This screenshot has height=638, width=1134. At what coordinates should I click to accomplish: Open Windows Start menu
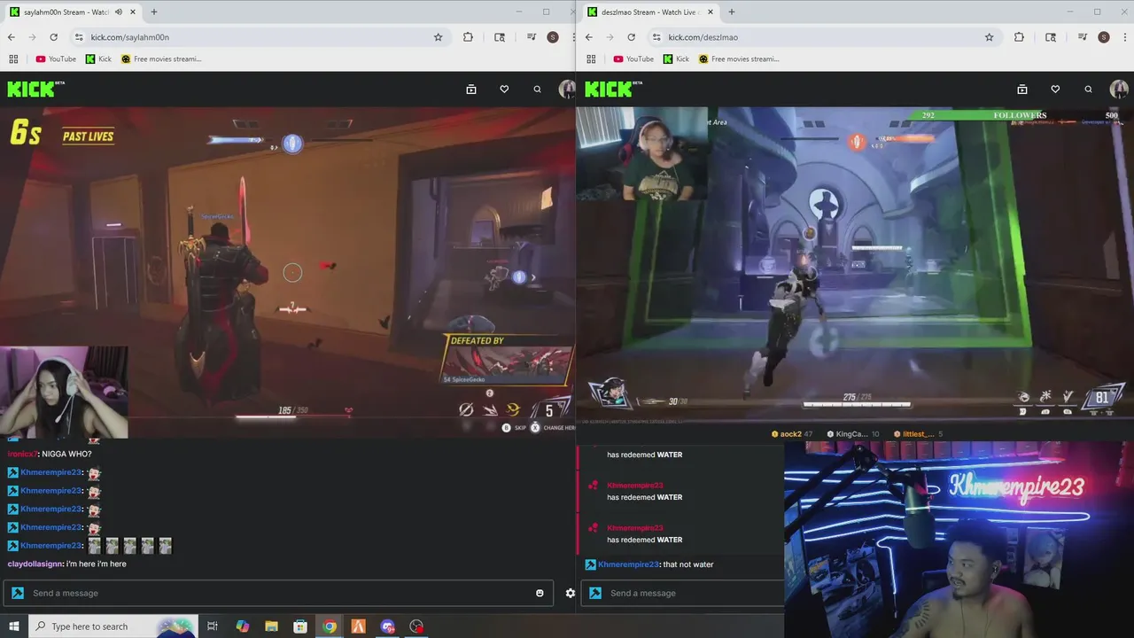click(x=13, y=626)
